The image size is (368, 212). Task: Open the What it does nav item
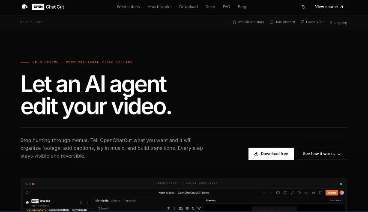(x=128, y=7)
